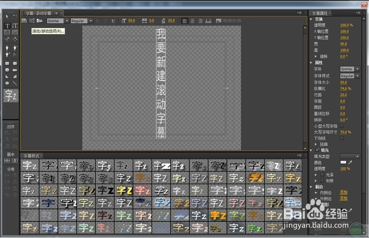
Task: Select the Ellipse tool
Action: tap(7, 83)
